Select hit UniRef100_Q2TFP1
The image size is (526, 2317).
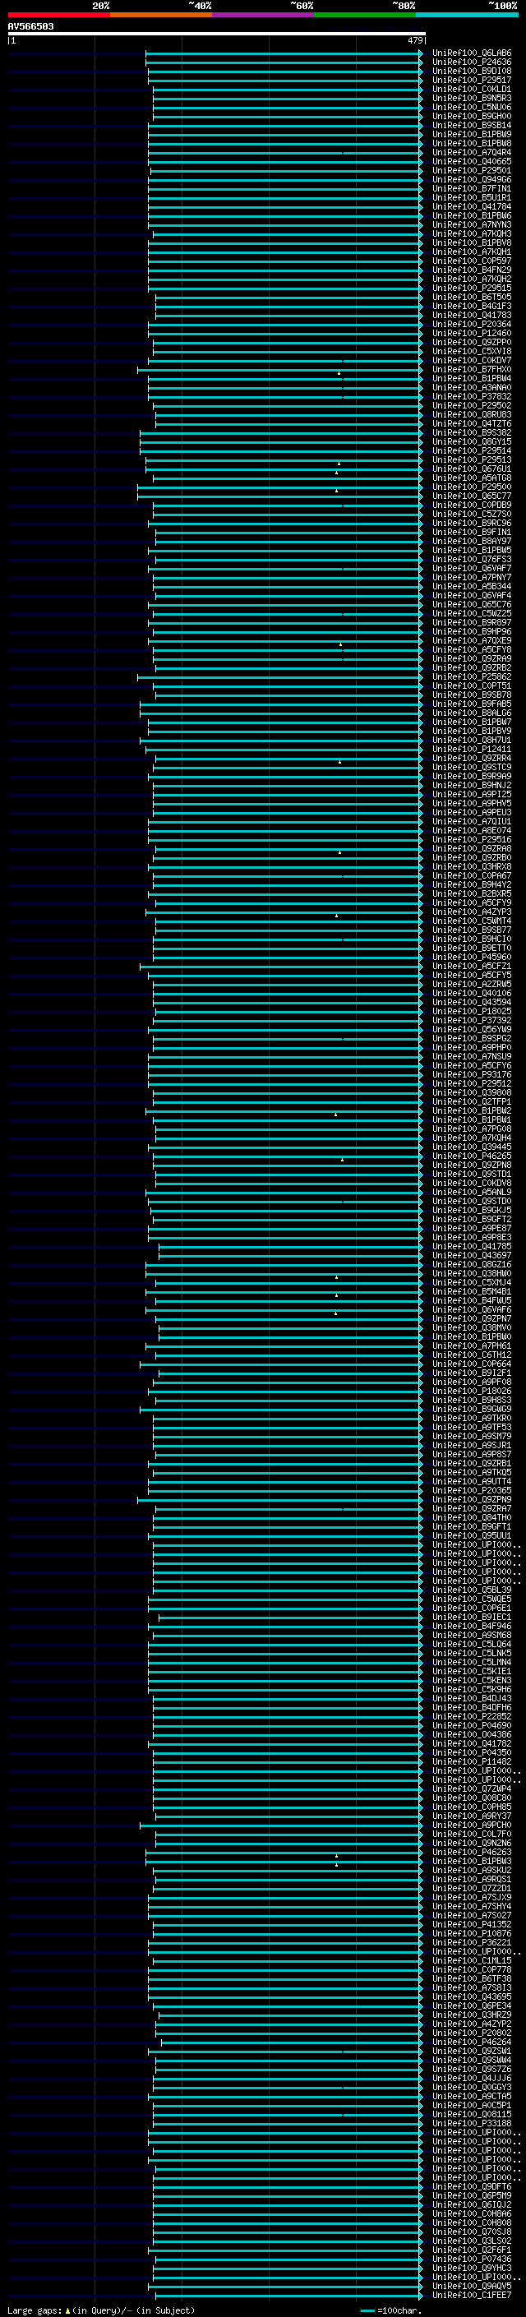(472, 1102)
